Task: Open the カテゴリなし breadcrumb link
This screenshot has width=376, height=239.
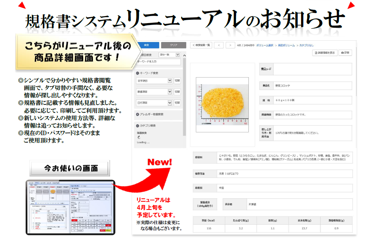Action: tap(307, 45)
